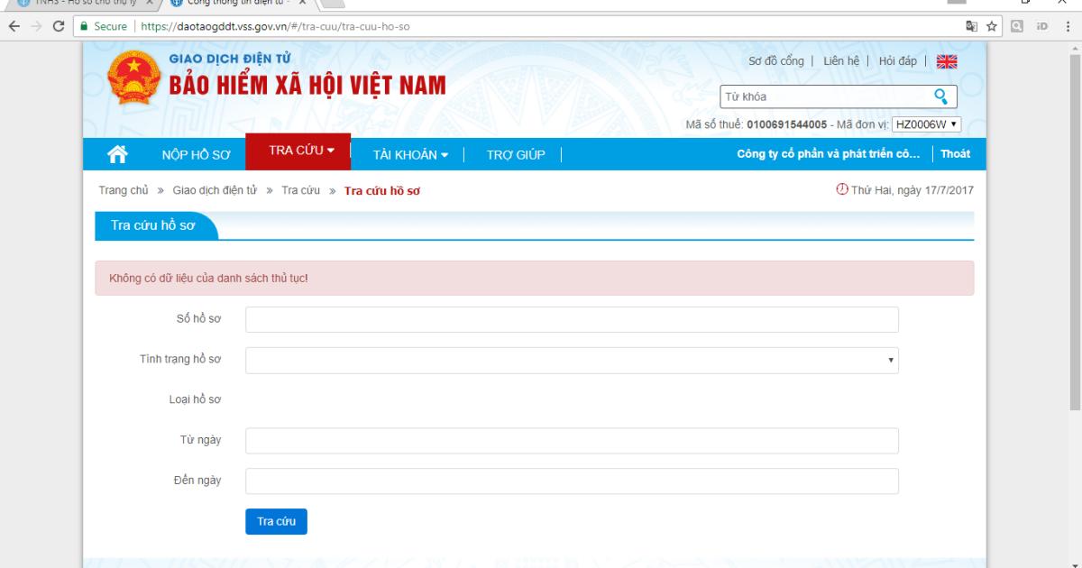
Task: Click the Tra cứu search button
Action: click(276, 522)
